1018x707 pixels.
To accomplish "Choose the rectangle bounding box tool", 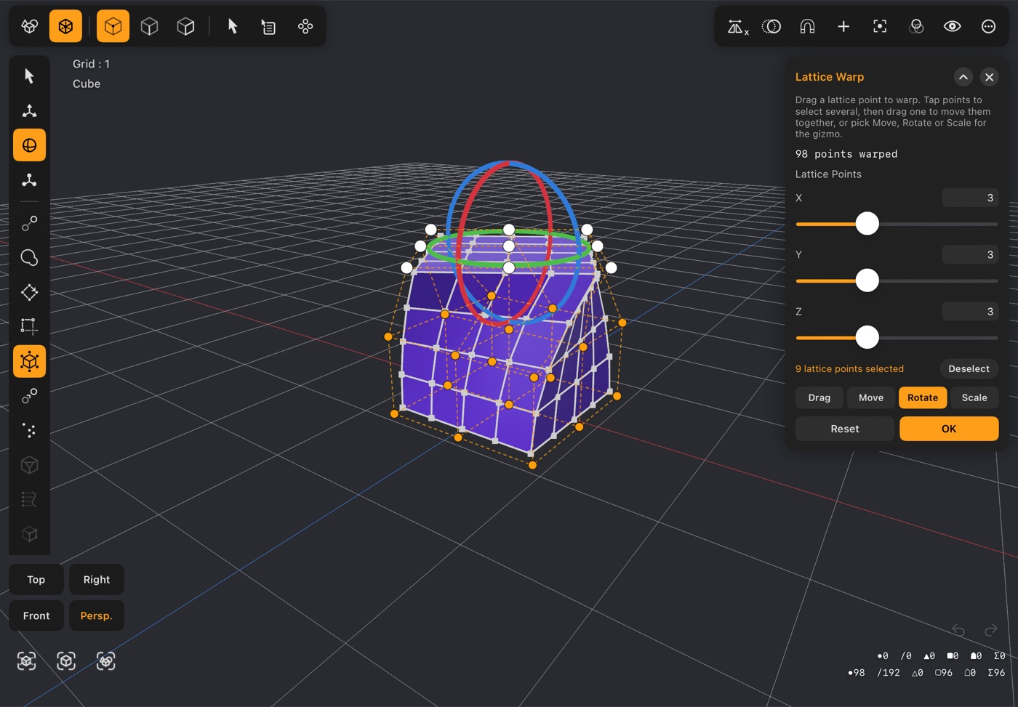I will [29, 326].
